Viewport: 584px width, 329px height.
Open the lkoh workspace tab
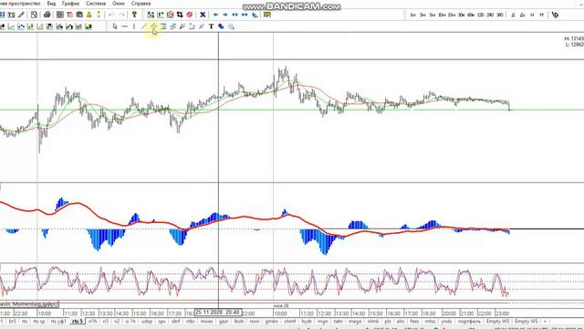tap(239, 321)
